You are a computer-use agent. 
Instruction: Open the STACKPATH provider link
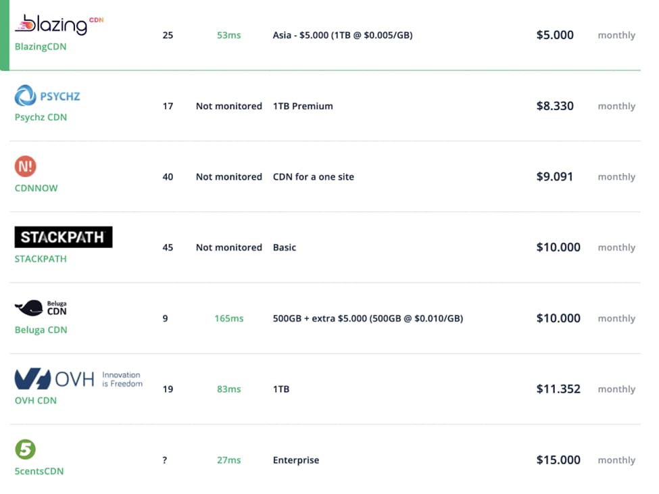(x=40, y=259)
